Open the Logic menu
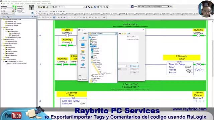 [22, 4]
